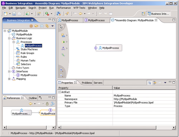The width and height of the screenshot is (179, 137).
Task: Select MyBpelProcess under Processes in tree
Action: [x=33, y=46]
